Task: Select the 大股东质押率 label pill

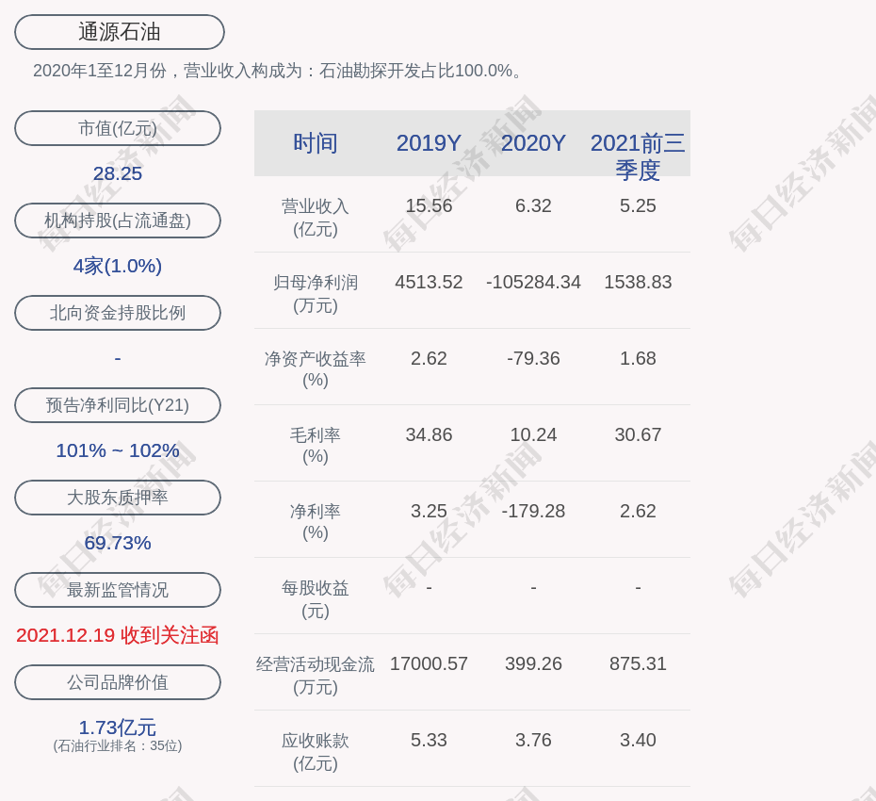Action: point(118,497)
